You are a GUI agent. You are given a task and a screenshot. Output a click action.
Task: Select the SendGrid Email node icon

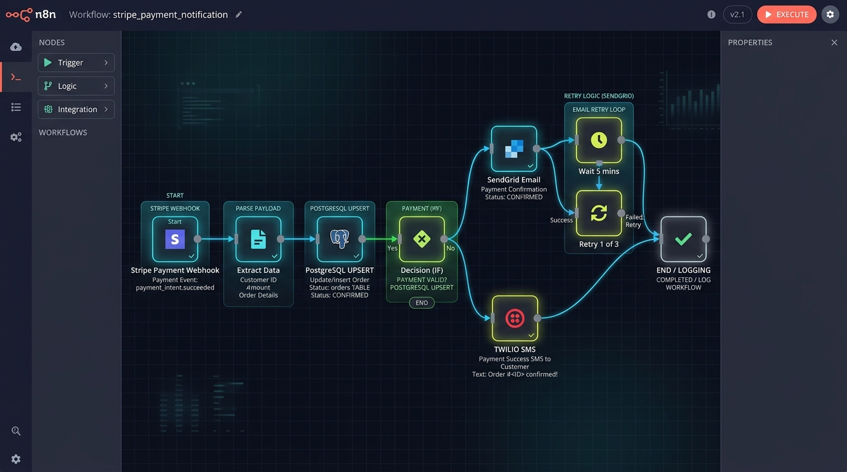(x=514, y=149)
